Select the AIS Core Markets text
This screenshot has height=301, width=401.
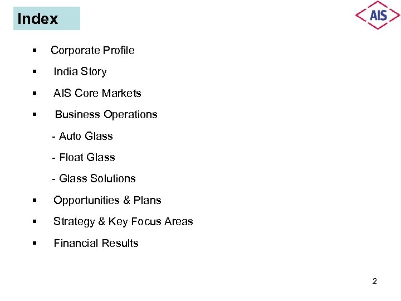point(97,93)
